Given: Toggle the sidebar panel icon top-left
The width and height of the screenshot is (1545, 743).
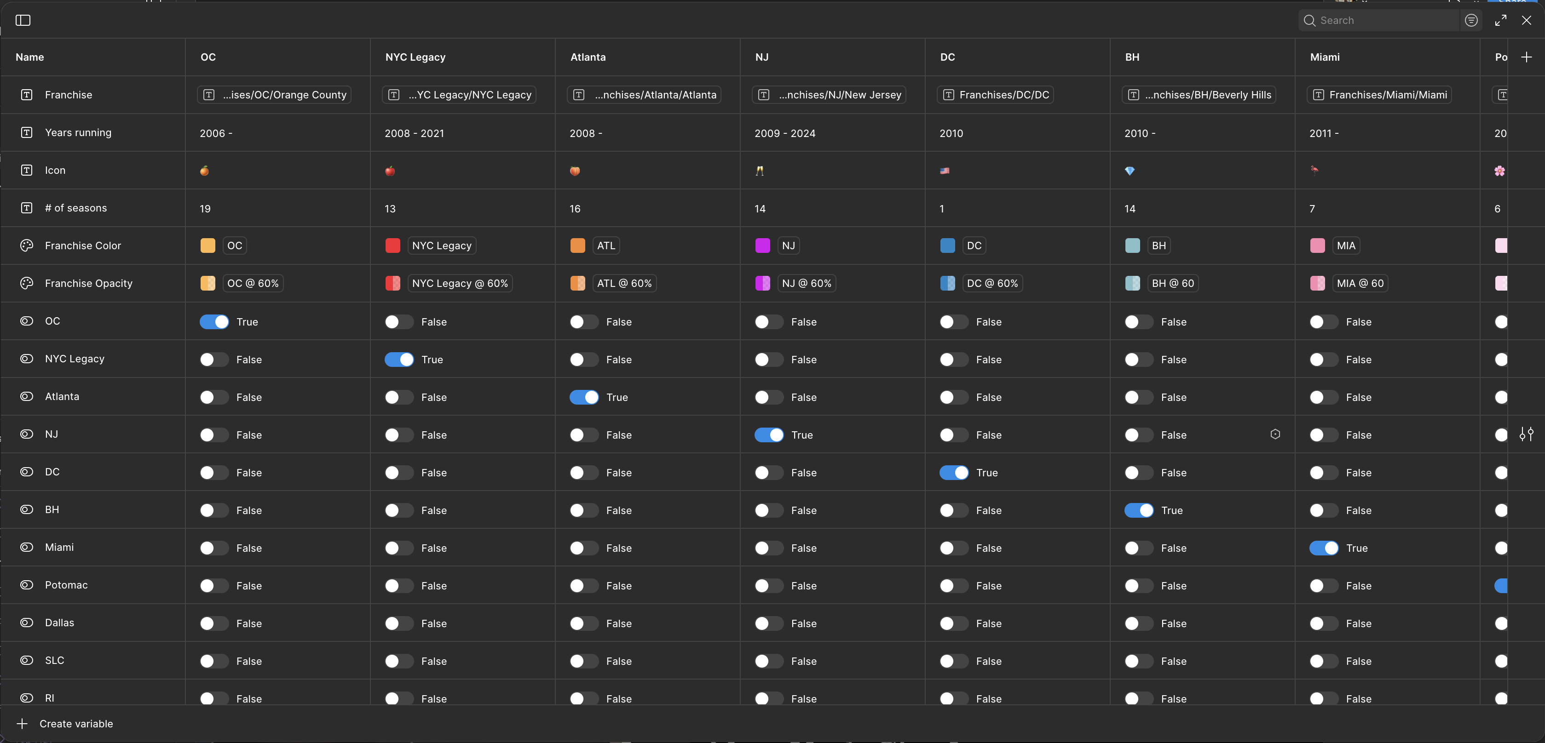Looking at the screenshot, I should [23, 20].
